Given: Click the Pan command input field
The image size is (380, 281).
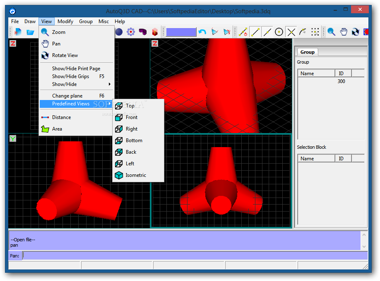Looking at the screenshot, I should click(x=195, y=256).
